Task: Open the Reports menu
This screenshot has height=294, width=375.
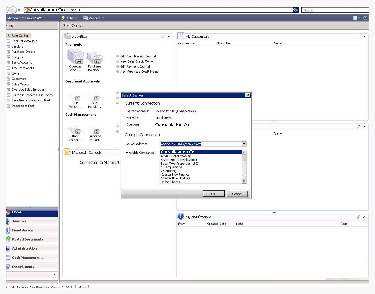Action: click(x=94, y=18)
